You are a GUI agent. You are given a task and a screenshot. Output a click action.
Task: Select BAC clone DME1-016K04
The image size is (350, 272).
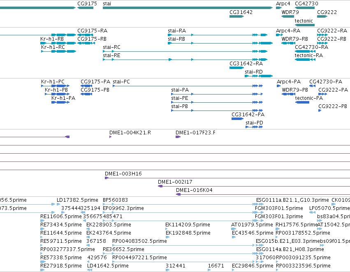click(x=263, y=194)
